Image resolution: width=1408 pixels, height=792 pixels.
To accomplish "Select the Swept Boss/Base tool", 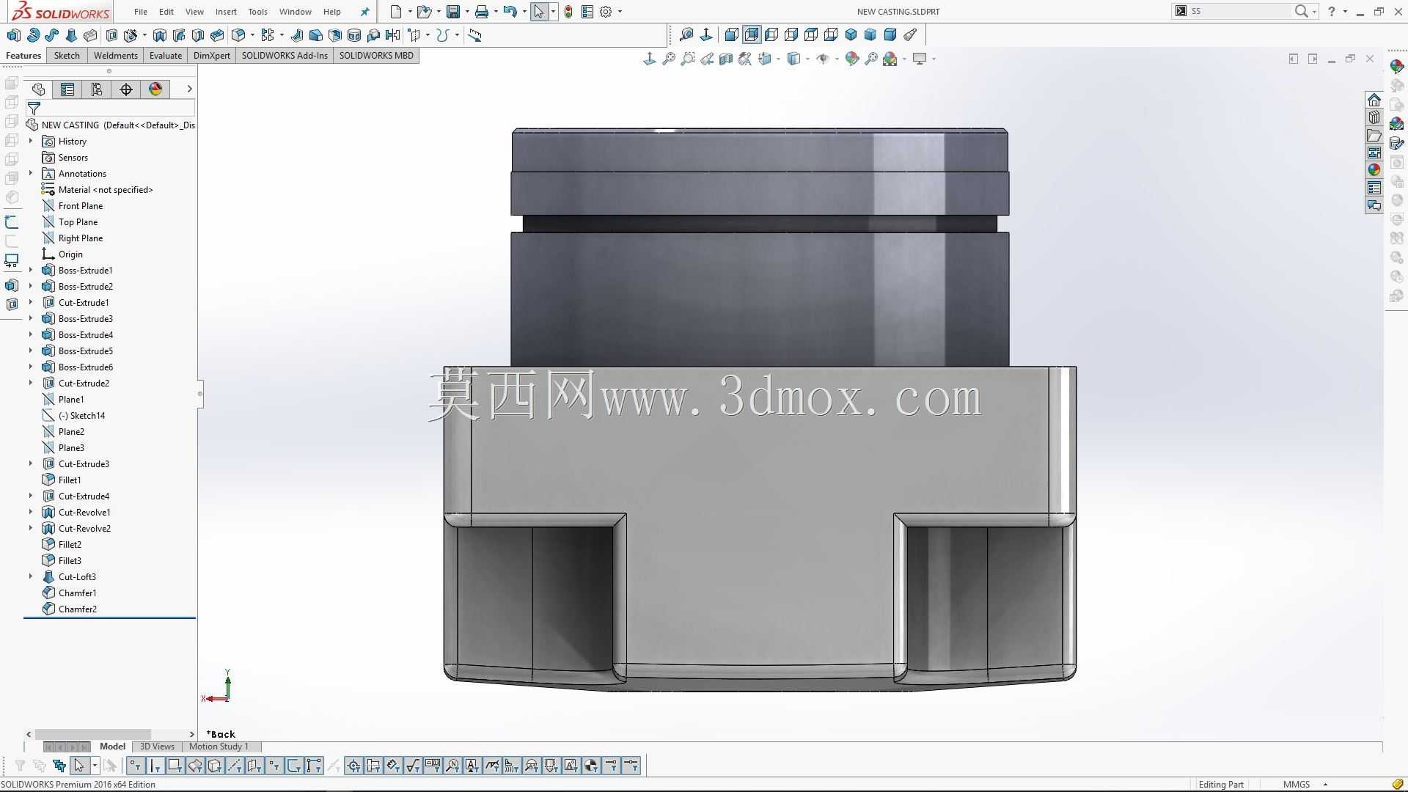I will click(51, 35).
